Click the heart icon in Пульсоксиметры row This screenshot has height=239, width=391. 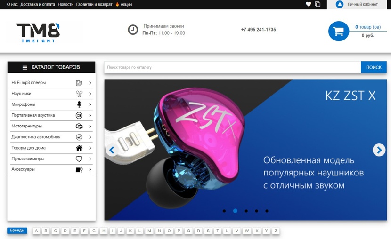[x=79, y=159]
